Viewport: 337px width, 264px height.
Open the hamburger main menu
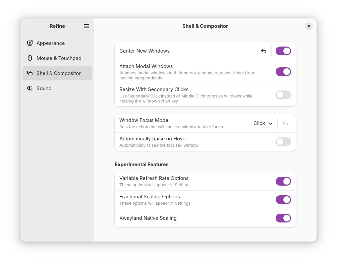87,26
